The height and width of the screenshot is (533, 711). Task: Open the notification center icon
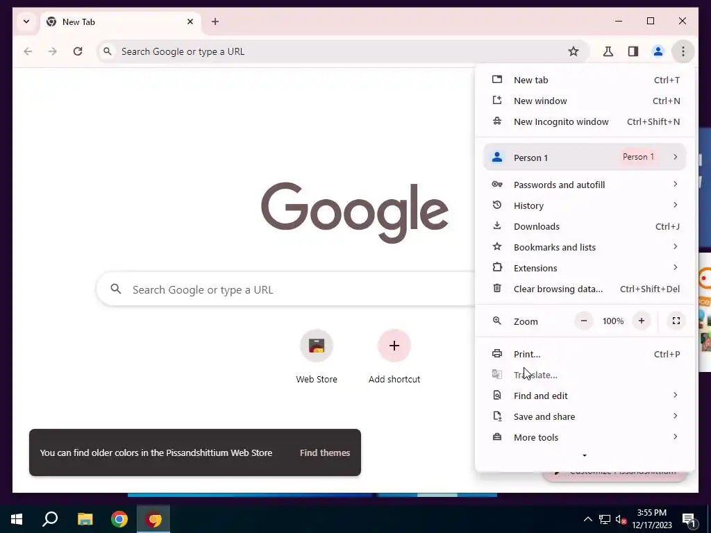[x=689, y=520]
